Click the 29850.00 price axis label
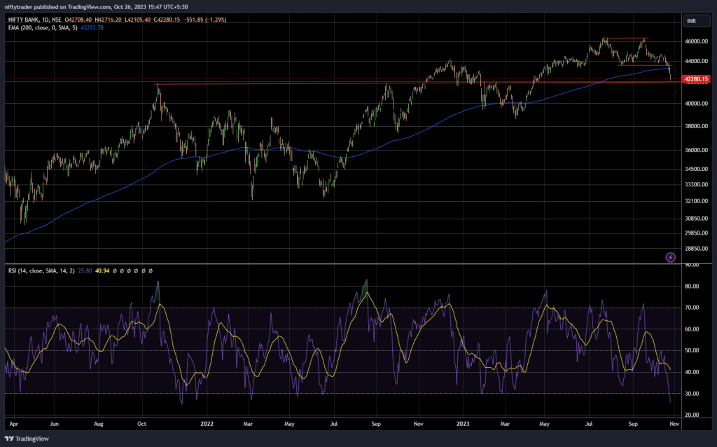 [696, 233]
